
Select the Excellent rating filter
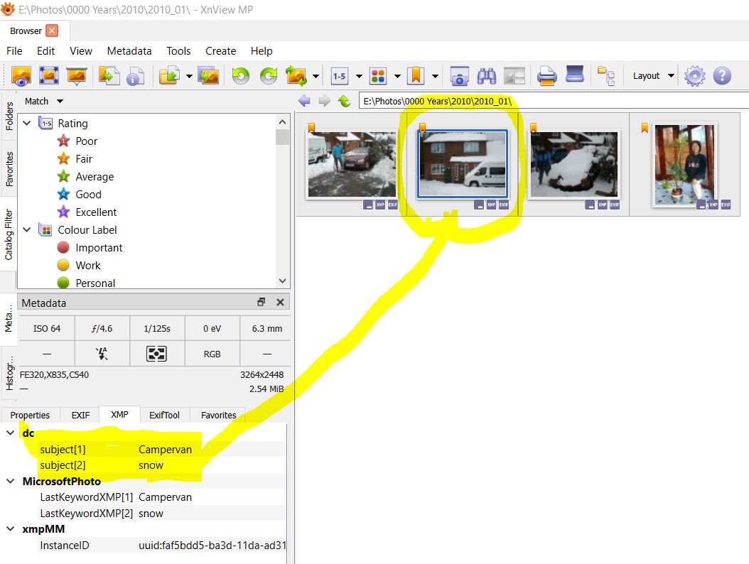tap(96, 212)
